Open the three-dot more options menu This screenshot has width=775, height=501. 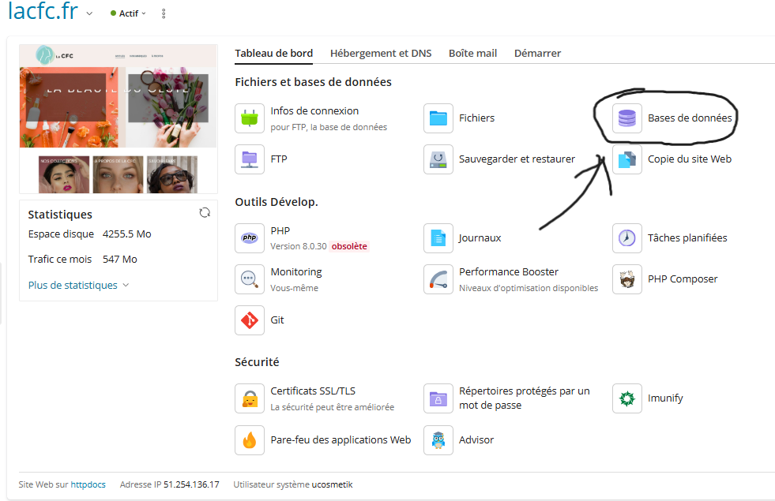(164, 13)
